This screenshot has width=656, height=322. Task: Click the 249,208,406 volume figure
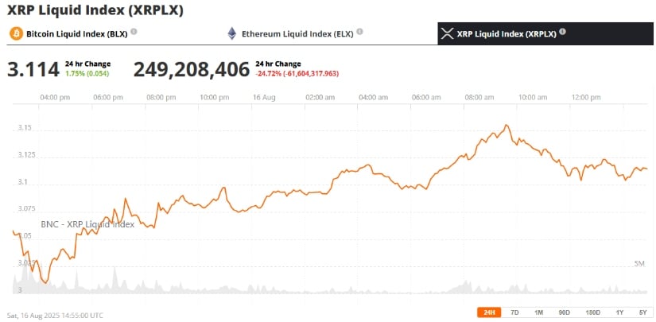pyautogui.click(x=192, y=69)
